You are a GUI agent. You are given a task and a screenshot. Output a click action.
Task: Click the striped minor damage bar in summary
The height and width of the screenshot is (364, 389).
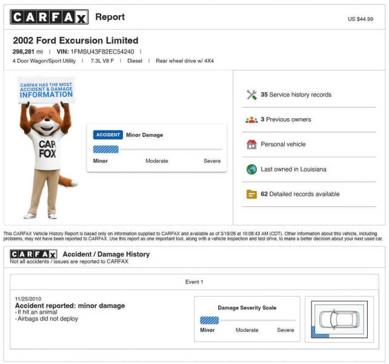click(106, 149)
